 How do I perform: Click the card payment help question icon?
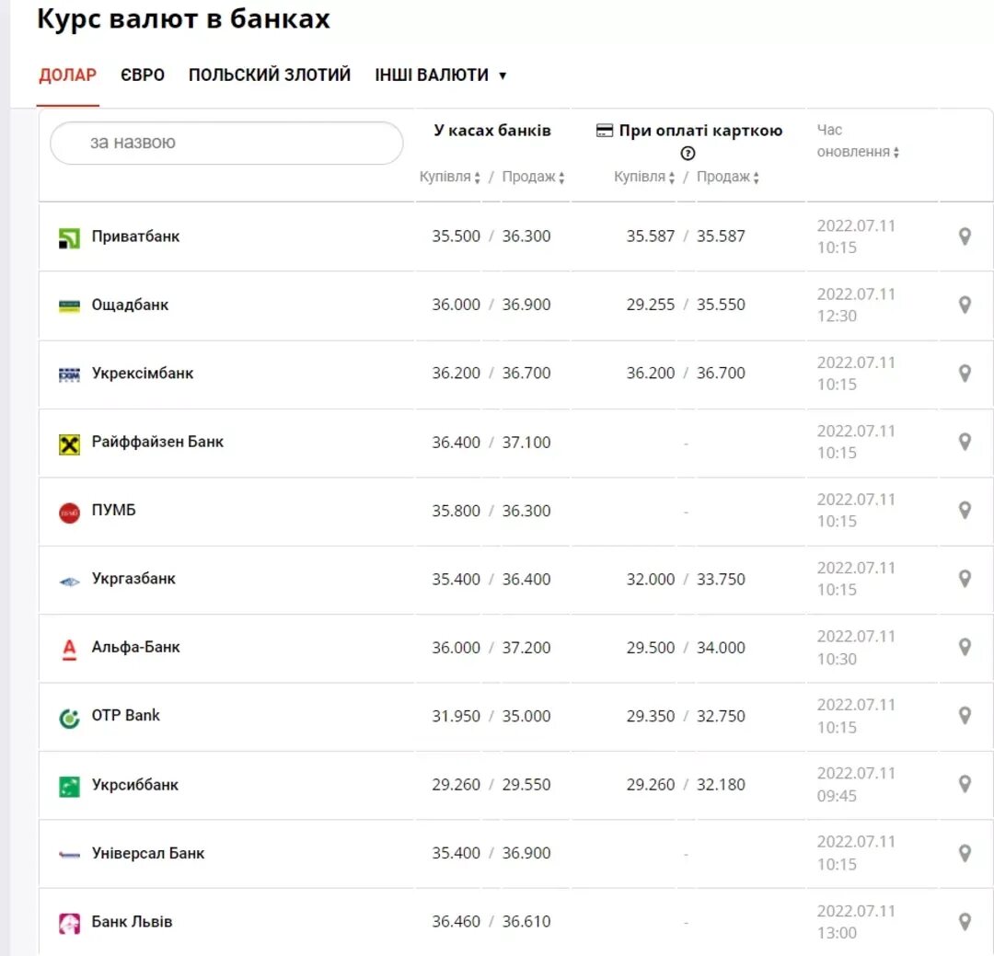(x=688, y=154)
